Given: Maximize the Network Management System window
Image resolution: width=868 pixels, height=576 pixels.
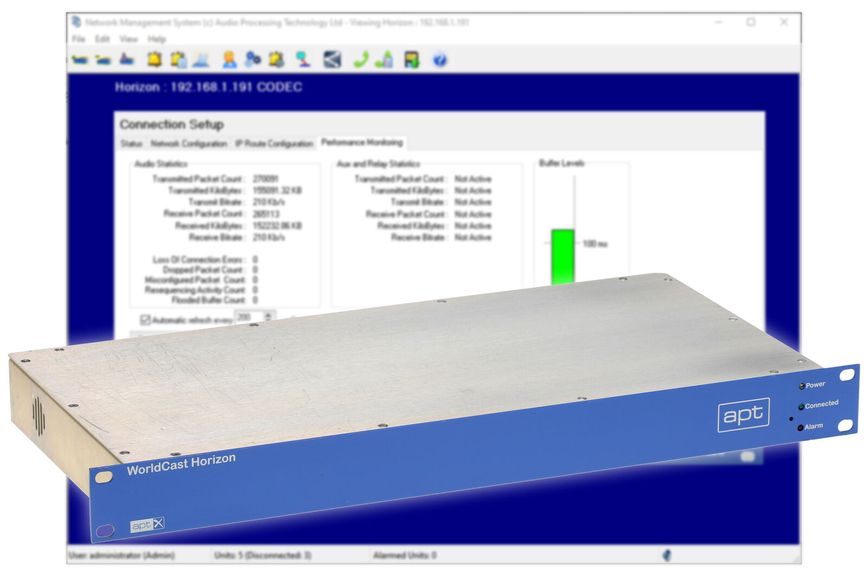Looking at the screenshot, I should 751,22.
